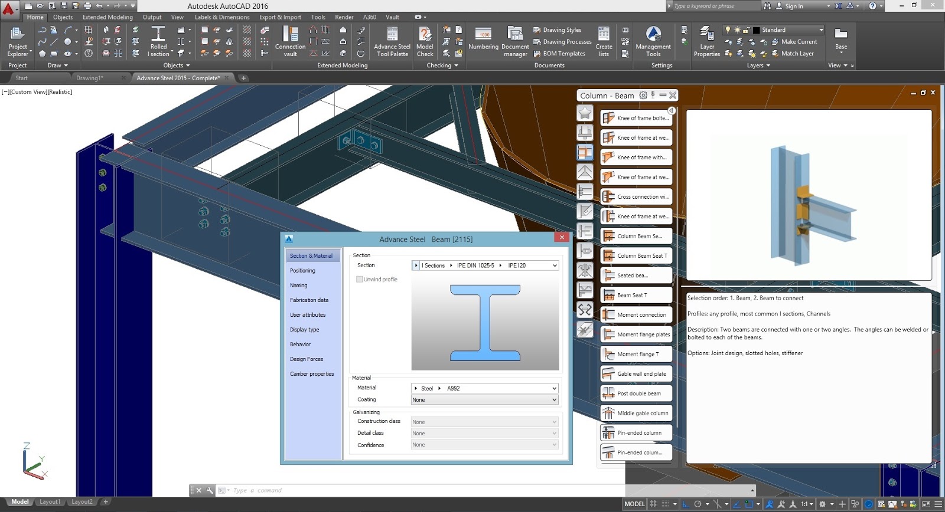Image resolution: width=945 pixels, height=512 pixels.
Task: Click the Undo arrow in the quick access toolbar
Action: 99,6
